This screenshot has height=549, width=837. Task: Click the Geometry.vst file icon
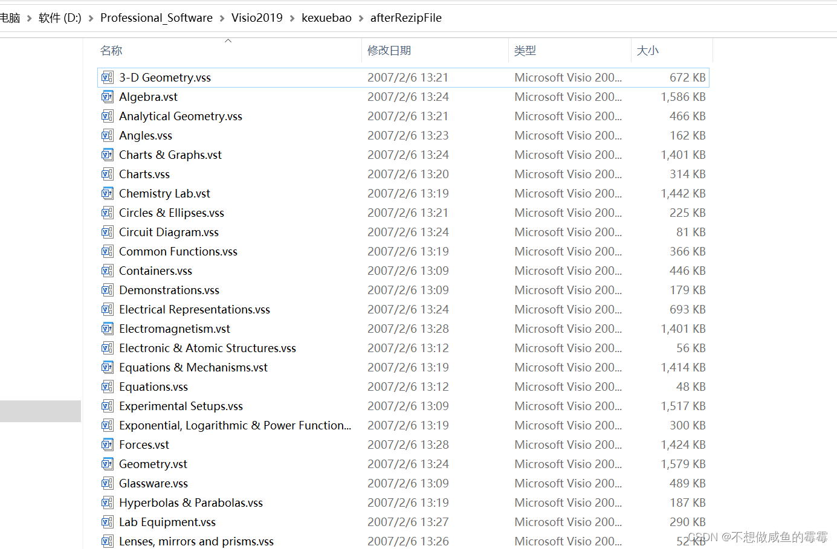click(x=107, y=464)
